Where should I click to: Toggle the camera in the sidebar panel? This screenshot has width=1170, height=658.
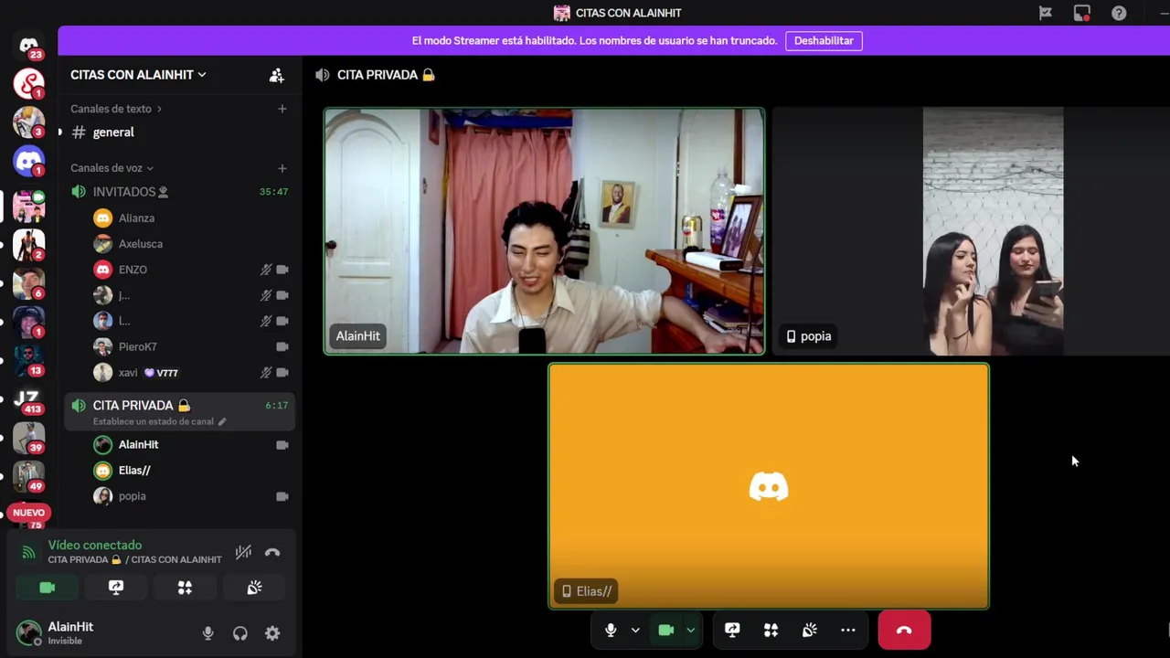tap(47, 588)
